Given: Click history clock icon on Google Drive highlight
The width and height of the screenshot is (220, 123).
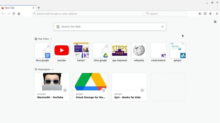Looking at the screenshot, I should click(x=103, y=90).
